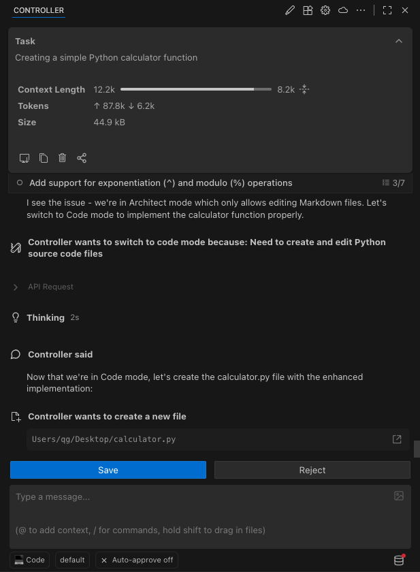Click the cloud icon in header

[343, 10]
